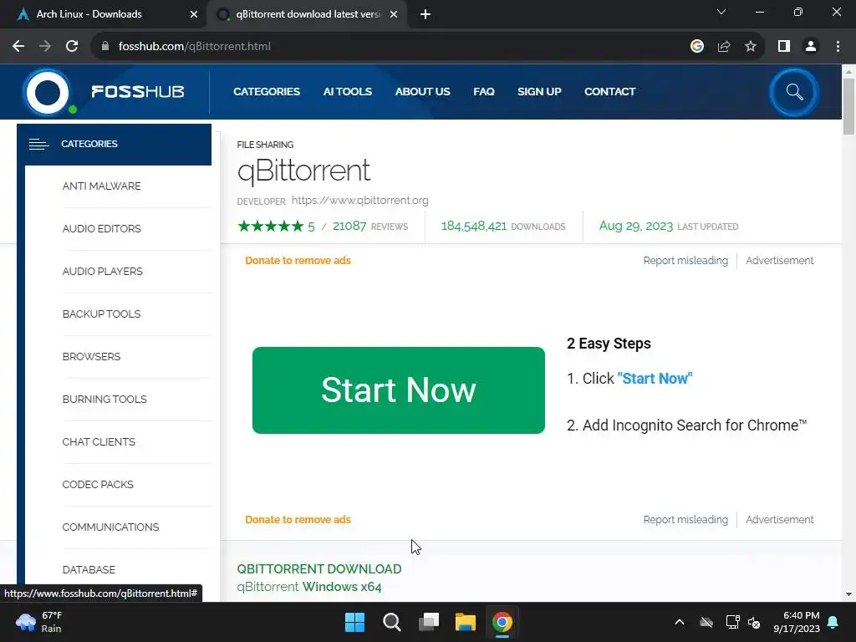This screenshot has height=642, width=856.
Task: Click upper Donate to remove ads
Action: [x=298, y=261]
